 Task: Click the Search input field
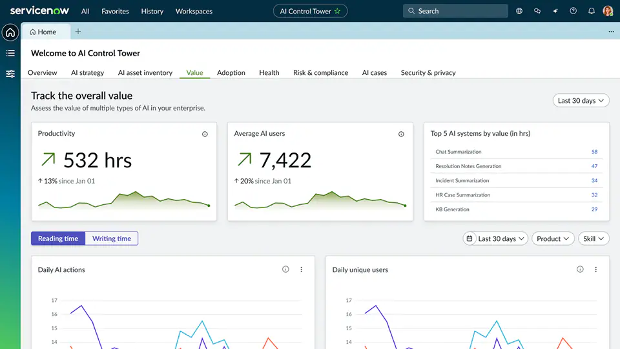click(456, 11)
